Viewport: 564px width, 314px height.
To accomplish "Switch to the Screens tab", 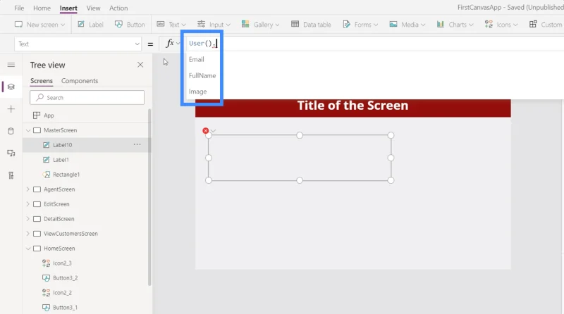I will tap(42, 81).
